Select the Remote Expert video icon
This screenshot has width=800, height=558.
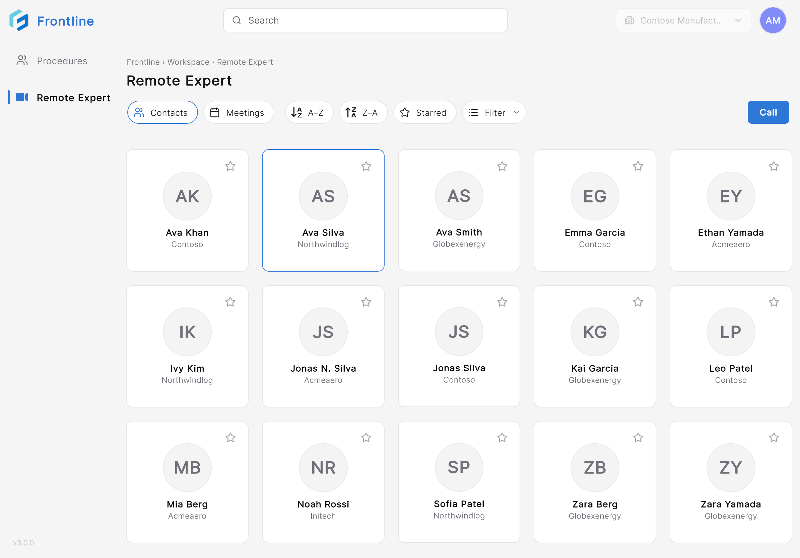click(22, 97)
